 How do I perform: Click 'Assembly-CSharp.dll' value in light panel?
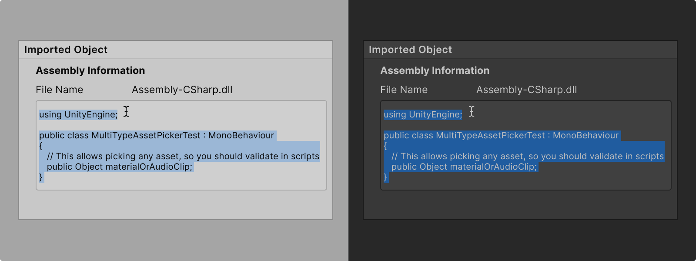pyautogui.click(x=182, y=90)
